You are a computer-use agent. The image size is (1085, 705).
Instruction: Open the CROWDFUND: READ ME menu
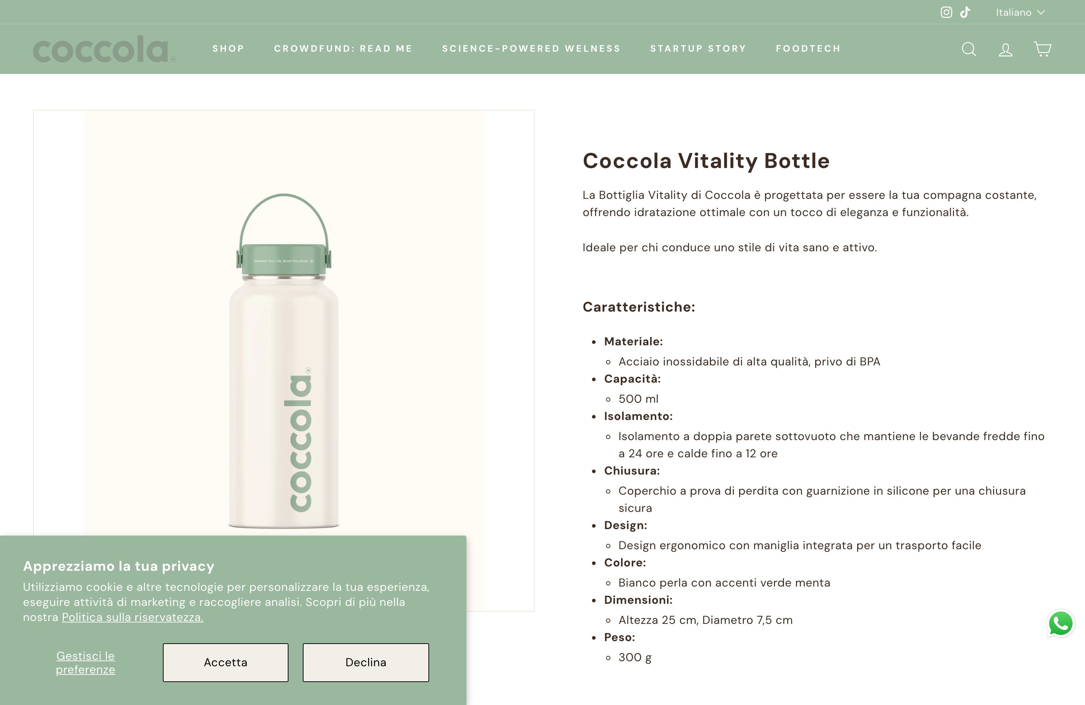click(343, 48)
